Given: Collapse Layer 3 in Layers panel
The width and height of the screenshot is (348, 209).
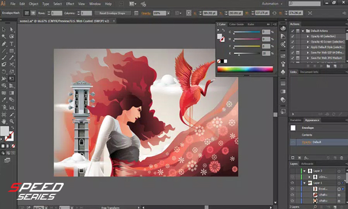Looking at the screenshot, I should point(304,171).
